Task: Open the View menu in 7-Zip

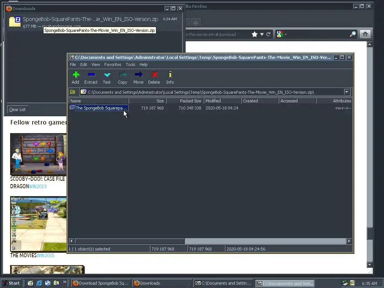Action: (x=96, y=64)
